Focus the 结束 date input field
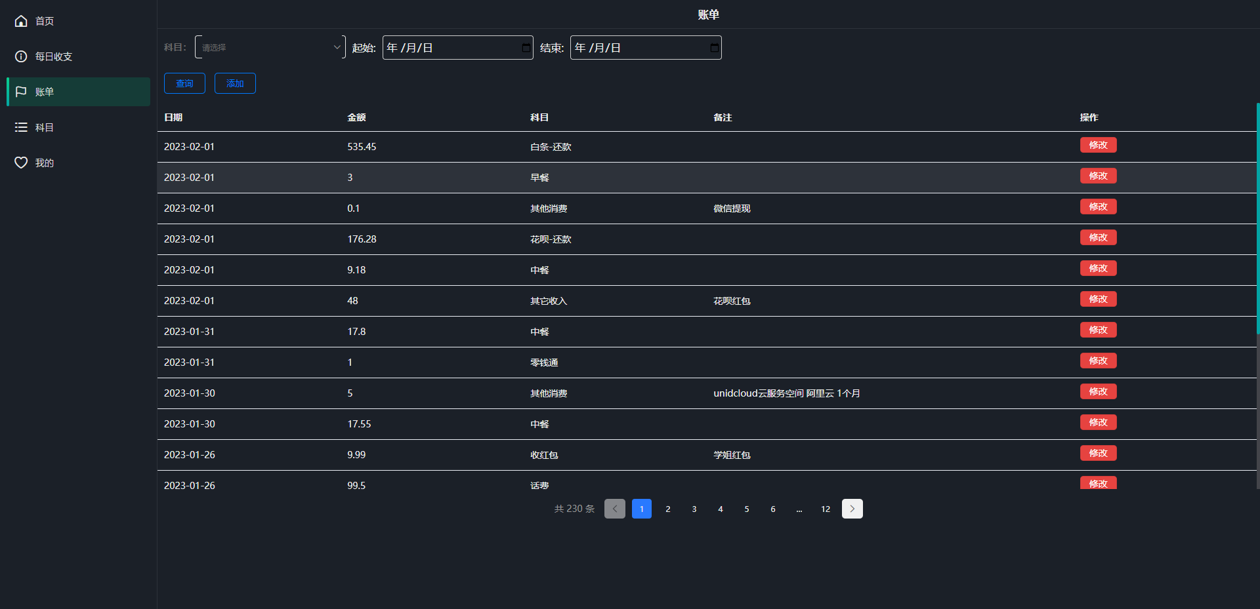Viewport: 1260px width, 609px height. (x=646, y=48)
